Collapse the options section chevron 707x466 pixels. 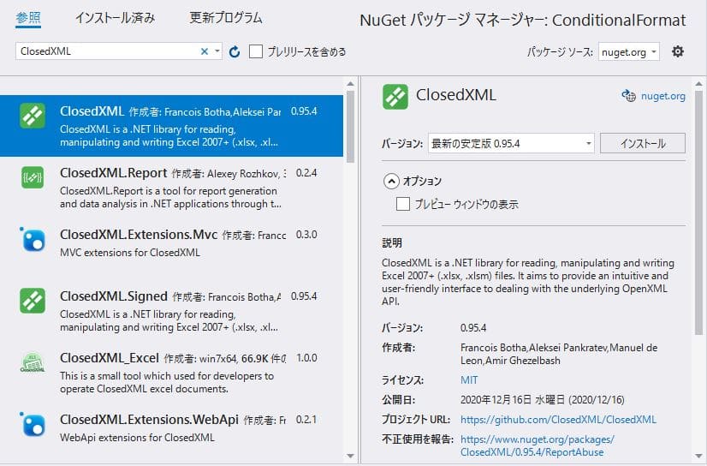391,182
